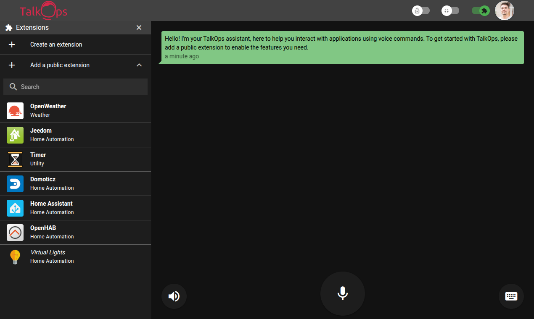Click 'Home Automation' label under Jeedom
The image size is (534, 319).
(52, 139)
